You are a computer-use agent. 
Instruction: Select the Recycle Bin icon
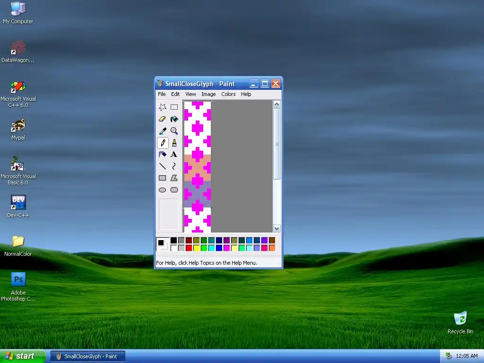tap(460, 322)
